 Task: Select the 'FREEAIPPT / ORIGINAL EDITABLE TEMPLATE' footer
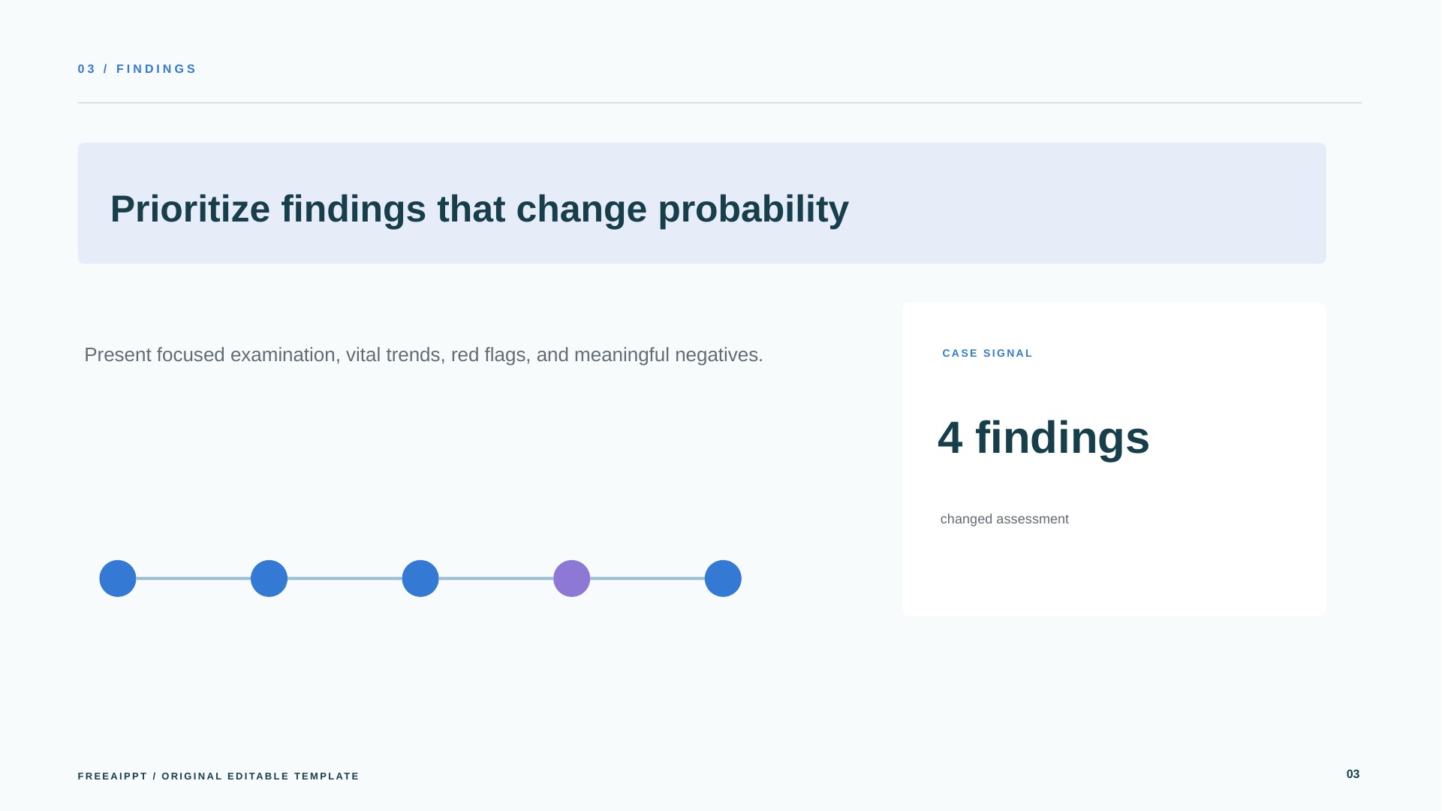[x=218, y=776]
